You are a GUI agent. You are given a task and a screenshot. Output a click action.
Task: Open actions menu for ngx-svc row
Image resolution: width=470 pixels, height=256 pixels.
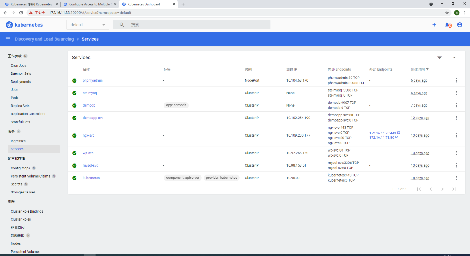(456, 135)
